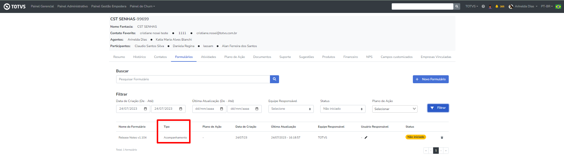
Task: Click the magnifier button beside Pesquisar Formulário
Action: coord(274,79)
